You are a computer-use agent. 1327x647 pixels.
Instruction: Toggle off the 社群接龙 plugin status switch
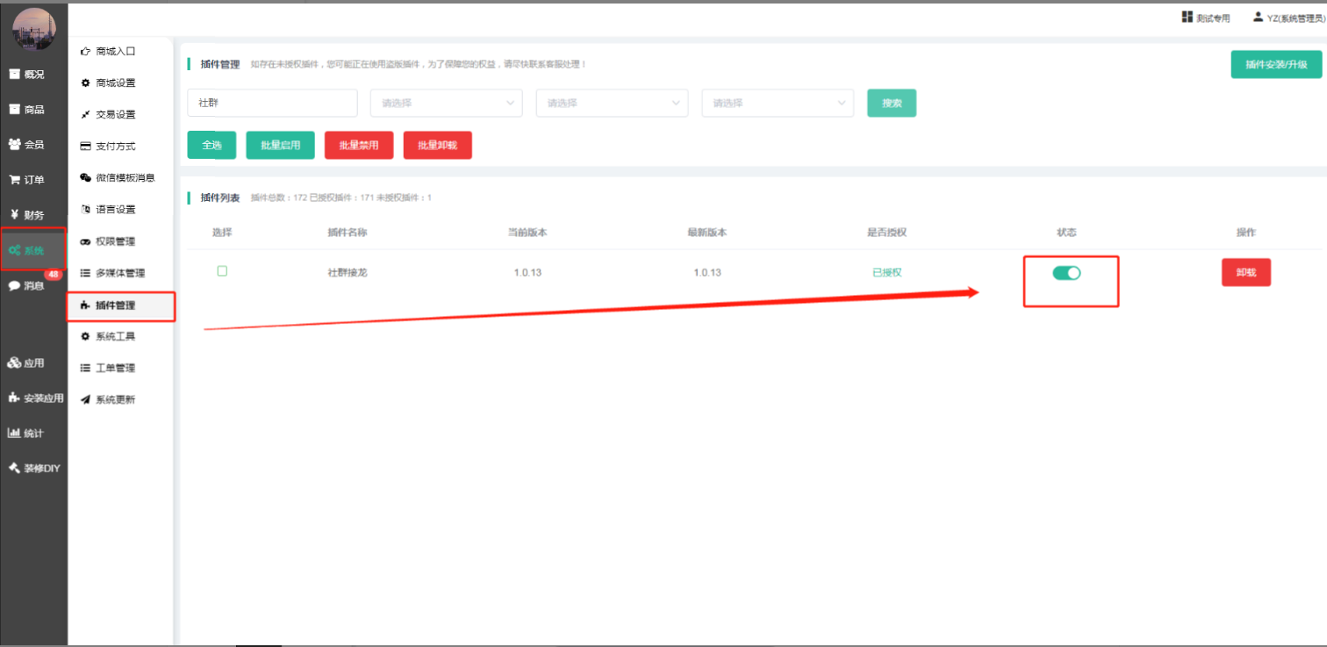pyautogui.click(x=1066, y=273)
